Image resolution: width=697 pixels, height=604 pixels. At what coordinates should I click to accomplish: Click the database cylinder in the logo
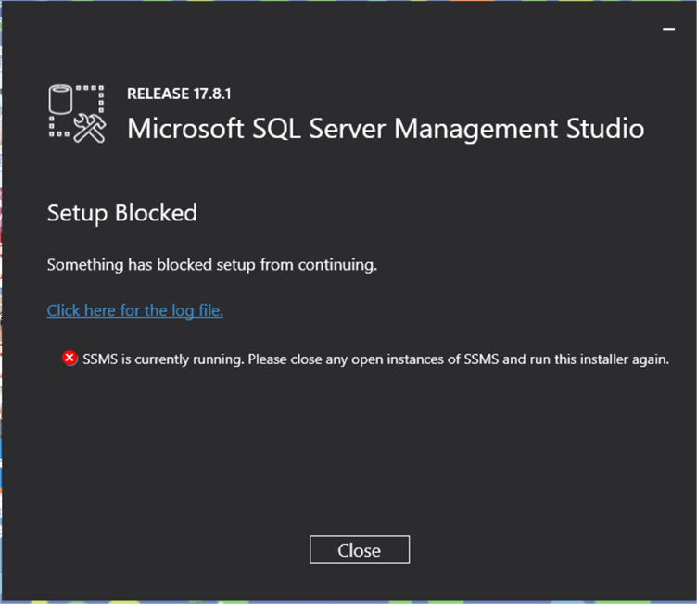coord(62,99)
